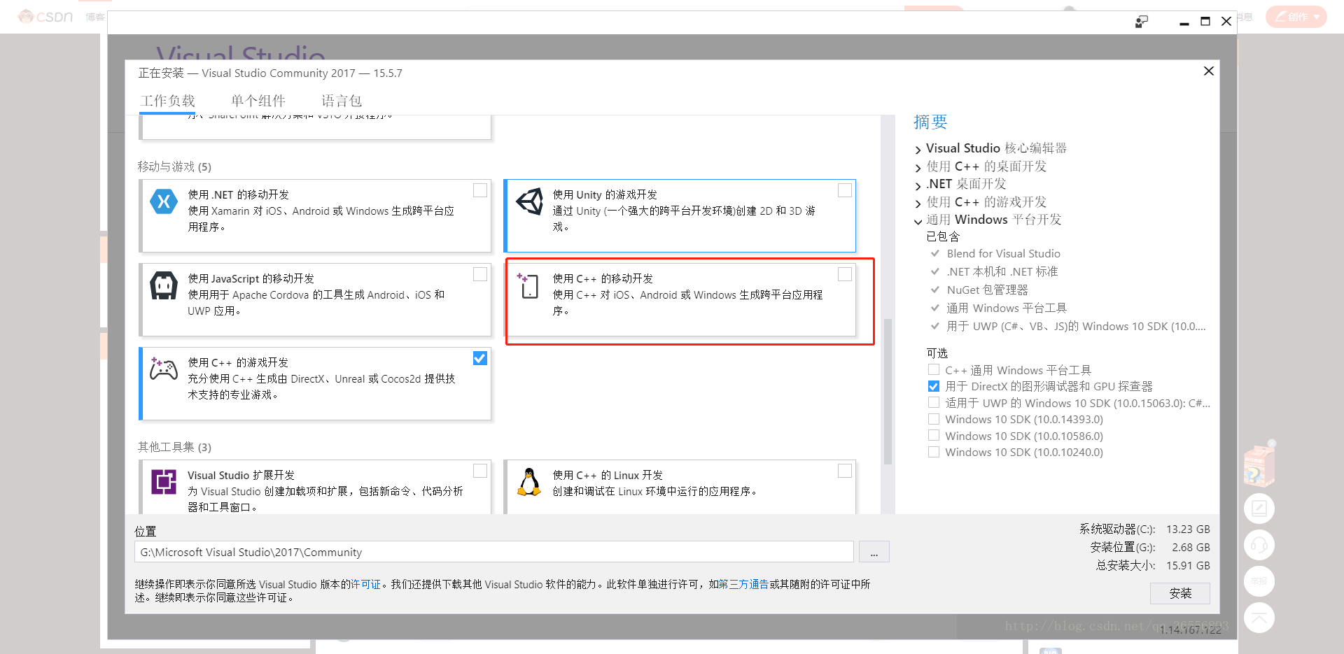Check C++ 通用 Windows 平台工具 option
The width and height of the screenshot is (1344, 654).
[x=934, y=369]
